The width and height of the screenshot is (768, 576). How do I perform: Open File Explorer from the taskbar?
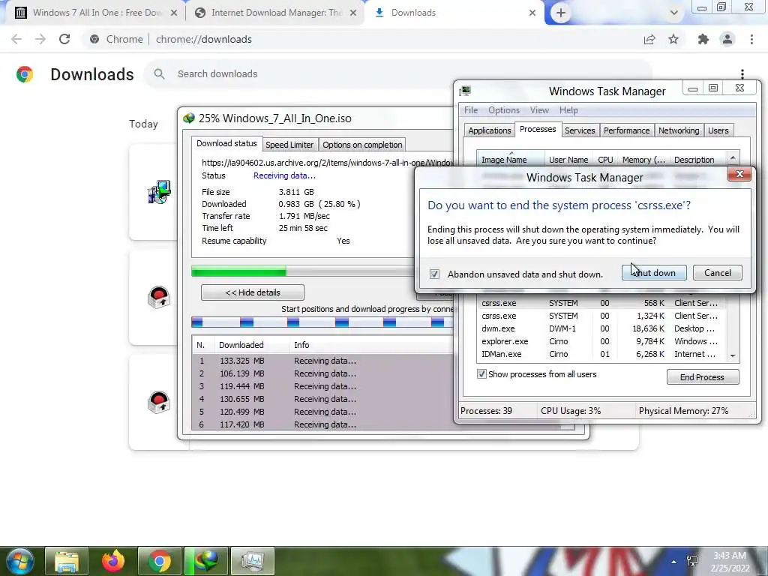(x=67, y=561)
